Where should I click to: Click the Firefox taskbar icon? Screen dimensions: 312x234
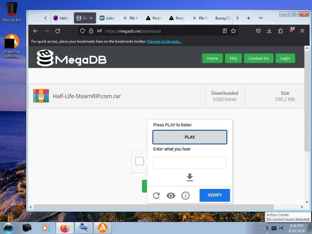[x=65, y=228]
